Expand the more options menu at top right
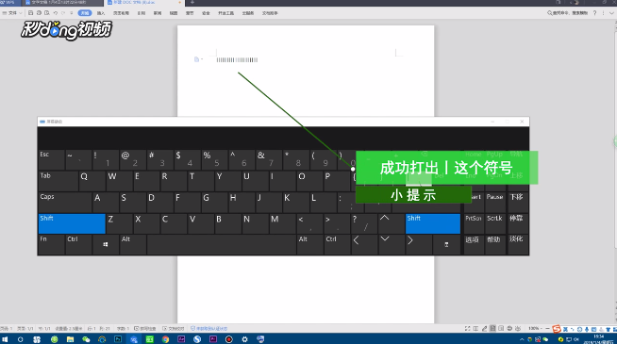This screenshot has width=617, height=344. click(x=603, y=13)
